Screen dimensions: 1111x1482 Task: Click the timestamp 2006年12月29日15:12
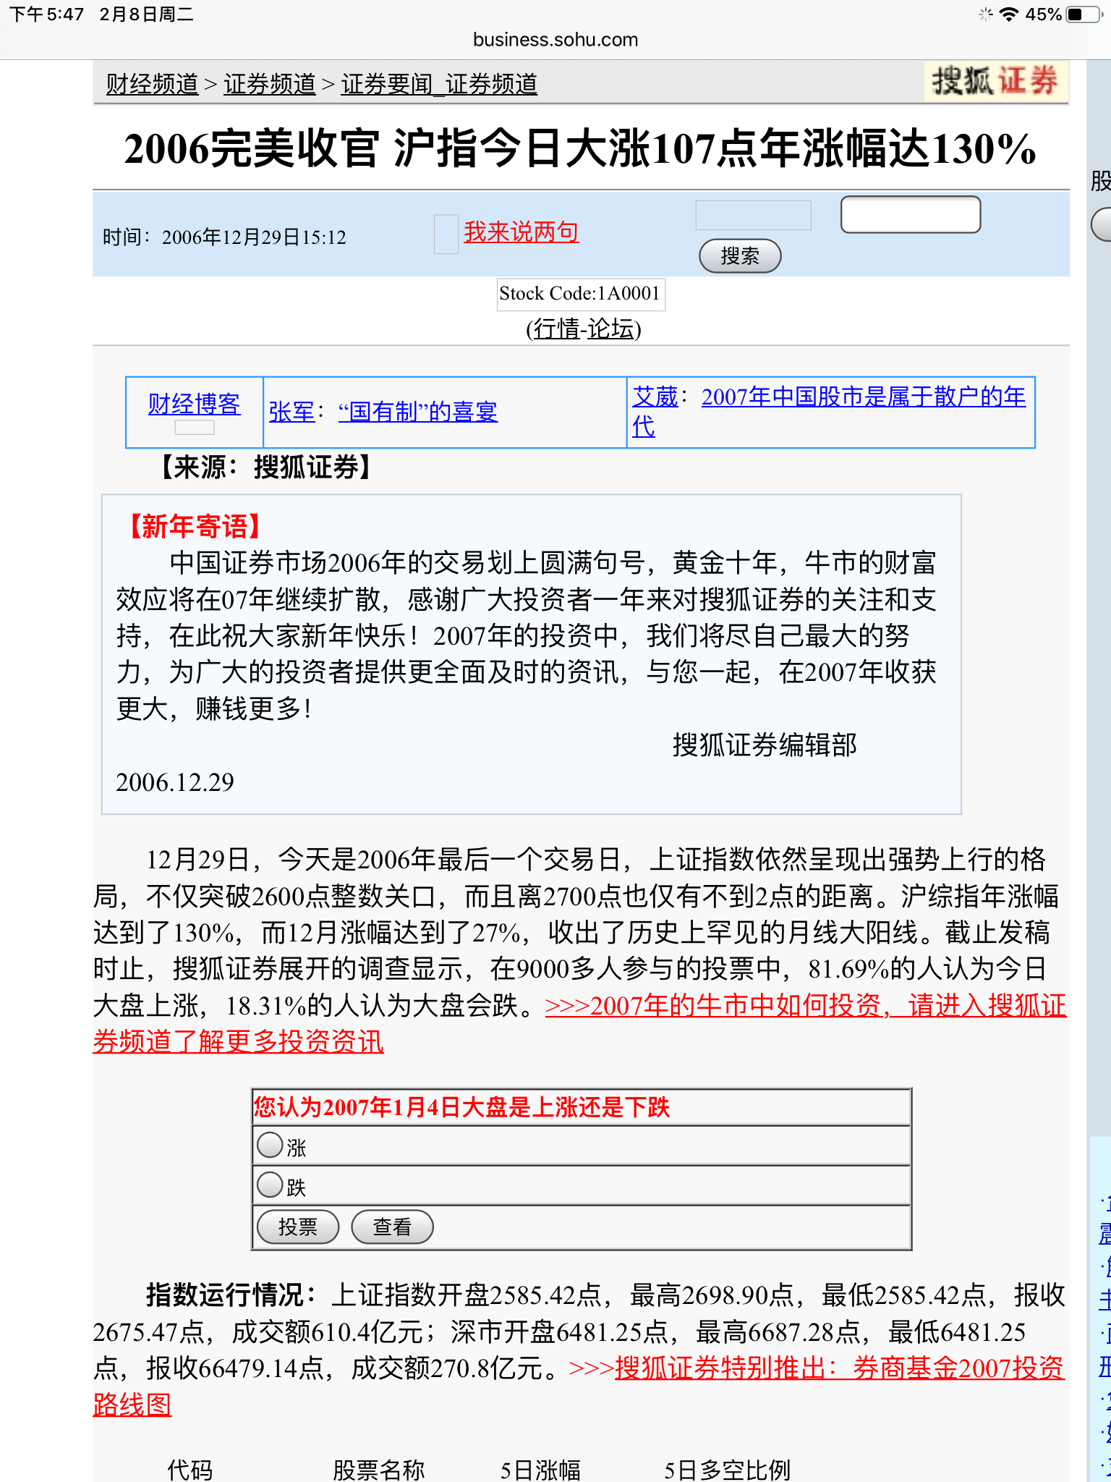254,237
